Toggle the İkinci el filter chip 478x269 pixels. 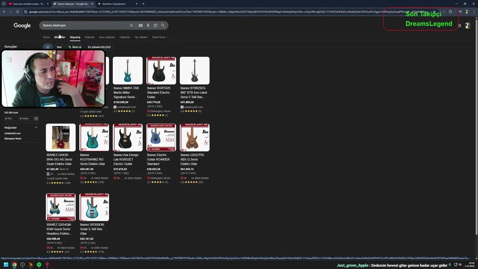tap(75, 47)
